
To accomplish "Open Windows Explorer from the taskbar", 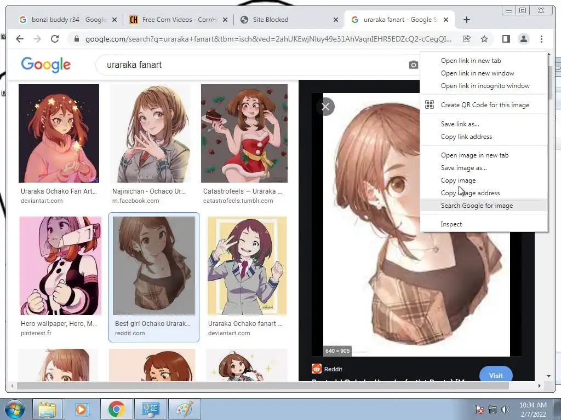I will (47, 409).
